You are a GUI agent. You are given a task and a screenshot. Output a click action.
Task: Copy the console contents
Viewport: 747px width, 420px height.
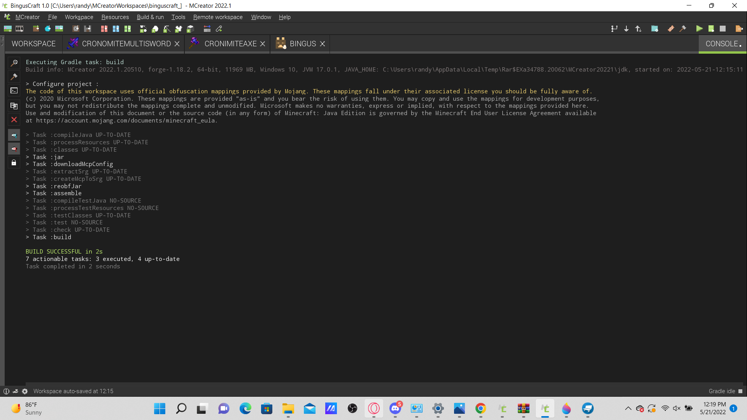pyautogui.click(x=14, y=105)
